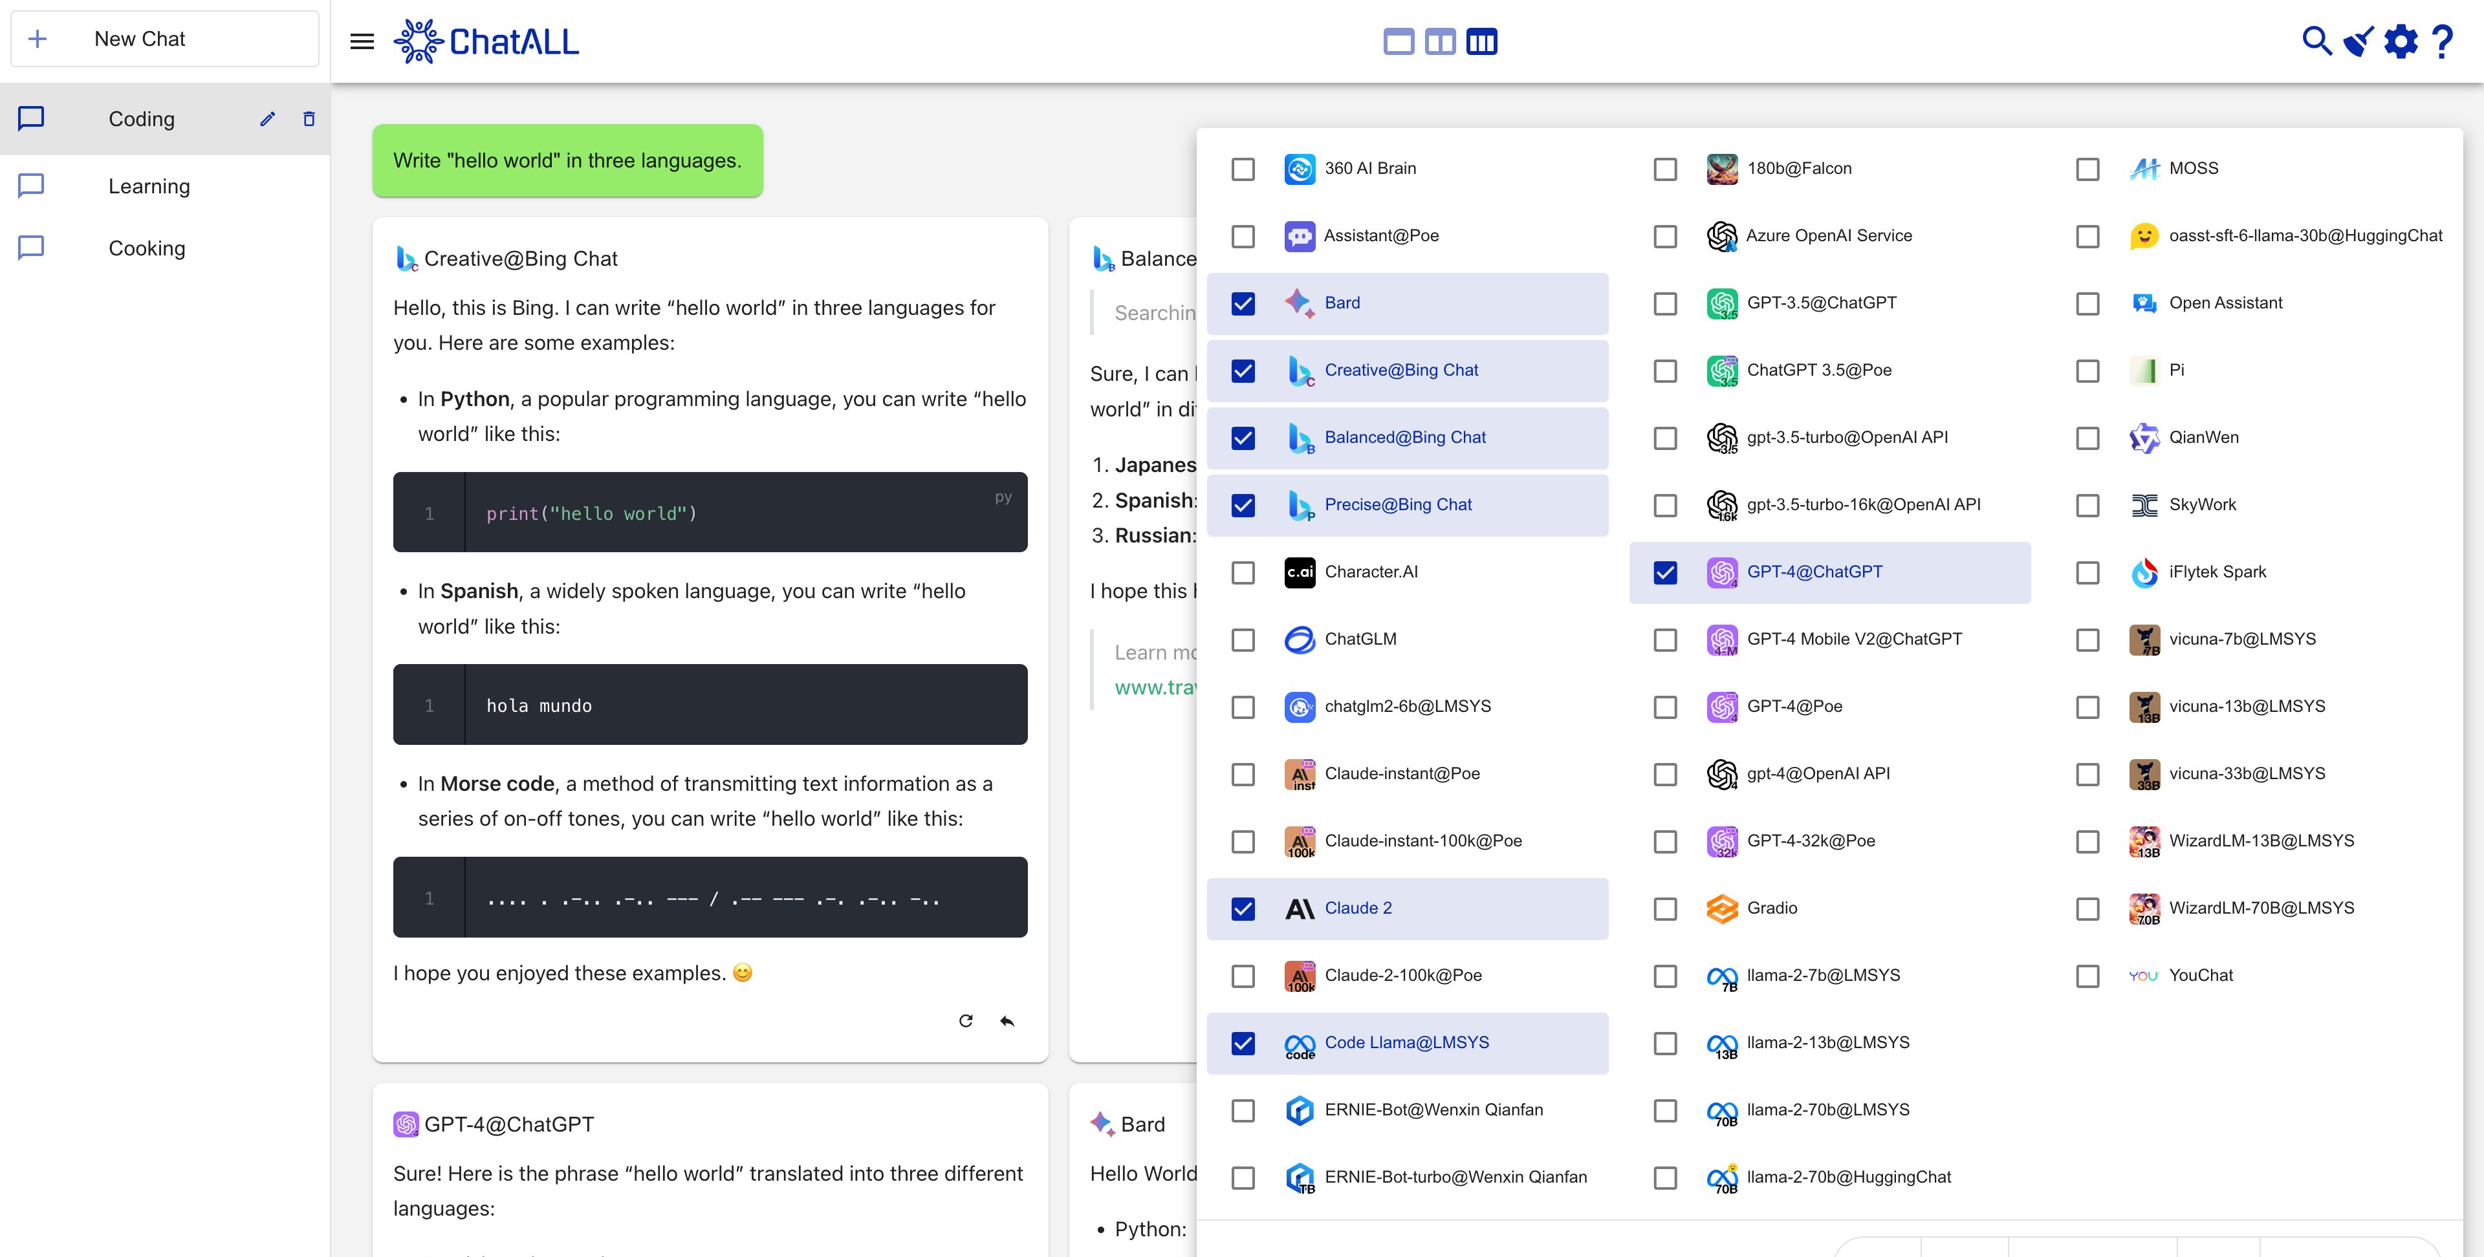Click the Balanced@Bing Chat label

[1405, 436]
